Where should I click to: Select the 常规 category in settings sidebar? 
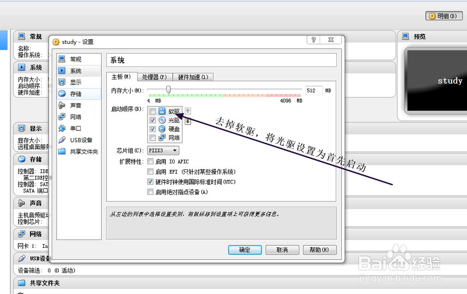pos(79,59)
